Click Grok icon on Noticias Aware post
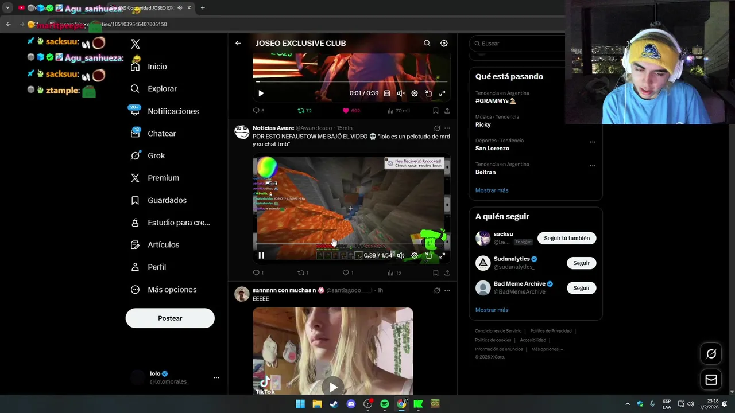Image resolution: width=735 pixels, height=413 pixels. coord(437,128)
